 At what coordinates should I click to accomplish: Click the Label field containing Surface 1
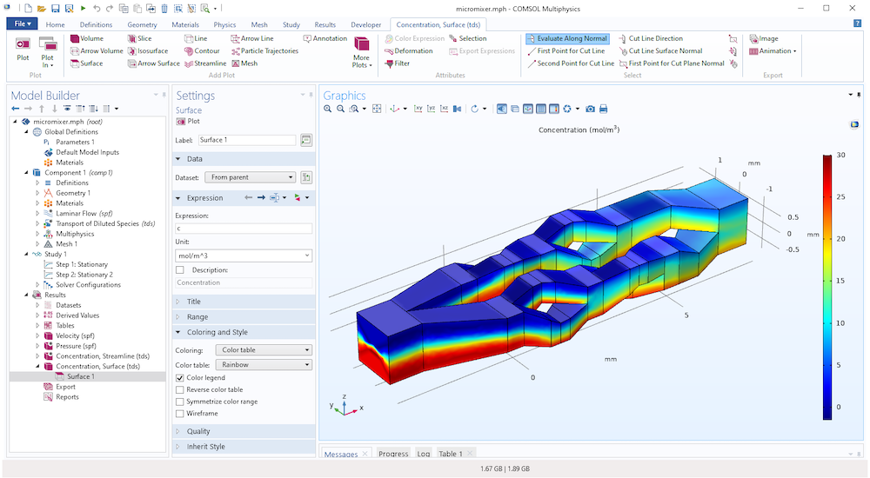pos(247,140)
